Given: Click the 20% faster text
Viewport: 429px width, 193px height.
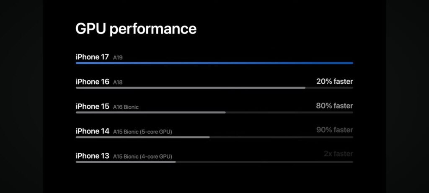Looking at the screenshot, I should (335, 82).
